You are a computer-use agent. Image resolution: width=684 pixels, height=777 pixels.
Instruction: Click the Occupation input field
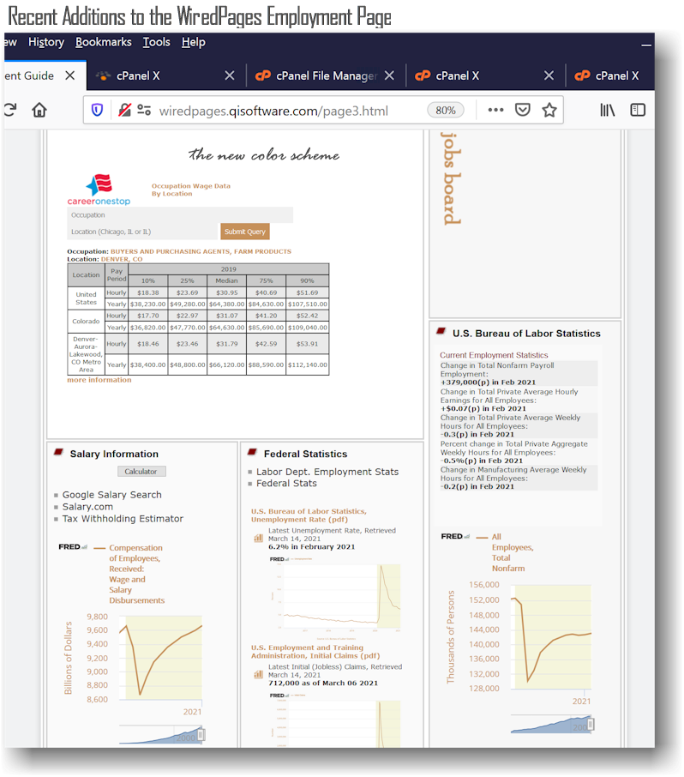click(x=180, y=215)
